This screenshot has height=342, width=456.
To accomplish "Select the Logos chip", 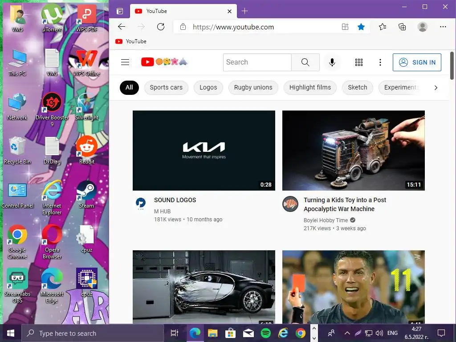I will coord(208,88).
